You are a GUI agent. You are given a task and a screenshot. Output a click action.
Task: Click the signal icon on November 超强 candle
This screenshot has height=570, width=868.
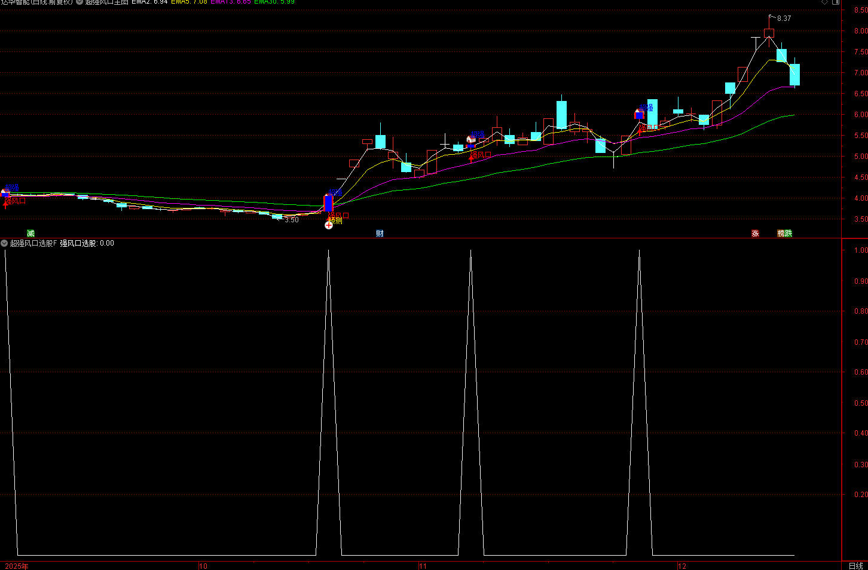tap(470, 139)
